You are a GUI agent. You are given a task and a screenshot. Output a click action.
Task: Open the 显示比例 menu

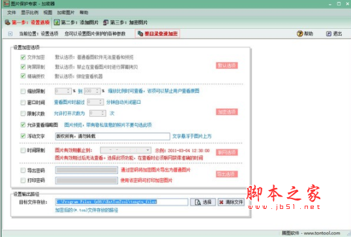(29, 12)
